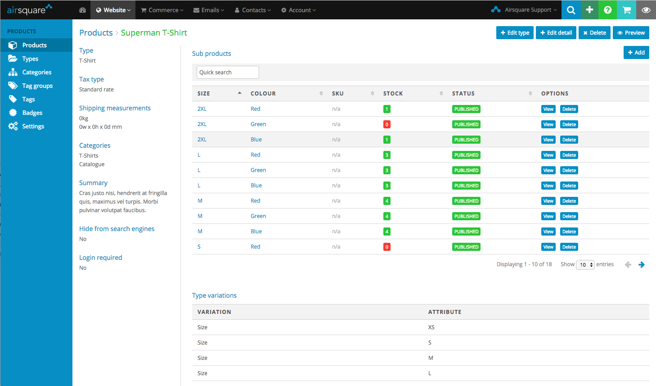Click the search magnifier icon
The height and width of the screenshot is (386, 656).
click(571, 10)
